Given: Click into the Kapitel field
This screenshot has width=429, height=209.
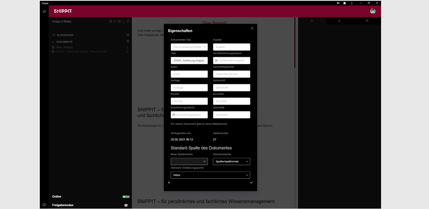Looking at the screenshot, I should [x=232, y=47].
